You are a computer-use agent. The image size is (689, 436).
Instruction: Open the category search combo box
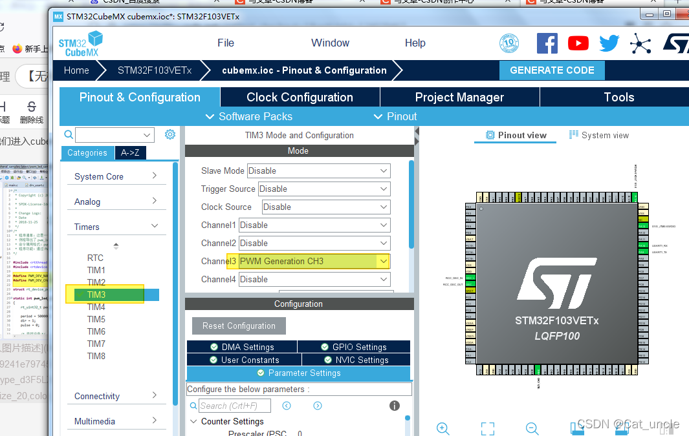click(x=115, y=134)
